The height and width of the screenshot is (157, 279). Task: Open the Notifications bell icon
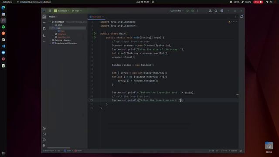(242, 17)
